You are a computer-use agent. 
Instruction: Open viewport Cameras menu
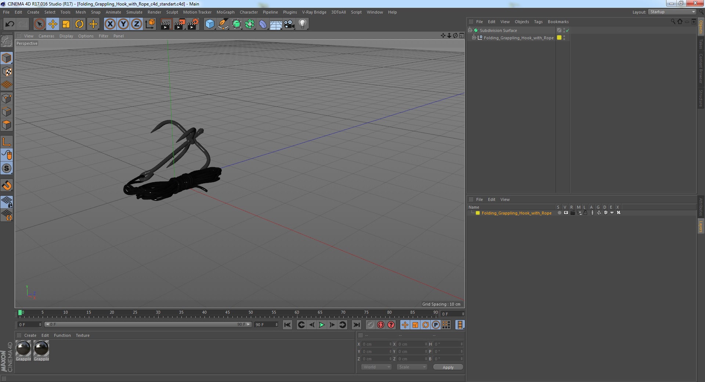click(x=46, y=36)
